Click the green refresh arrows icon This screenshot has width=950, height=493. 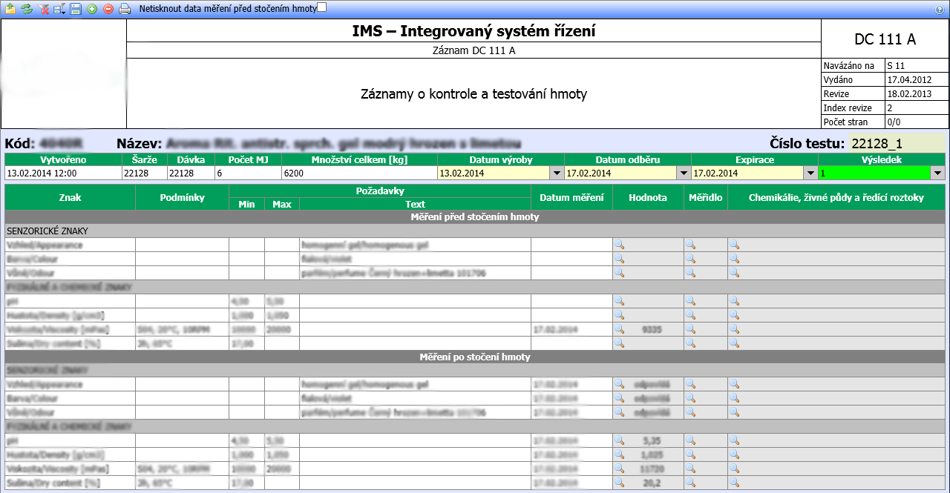27,9
